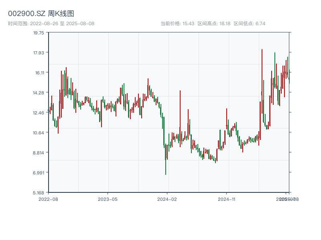
Task: Click the chart title 002900.SZ 周K线图
Action: tap(41, 14)
